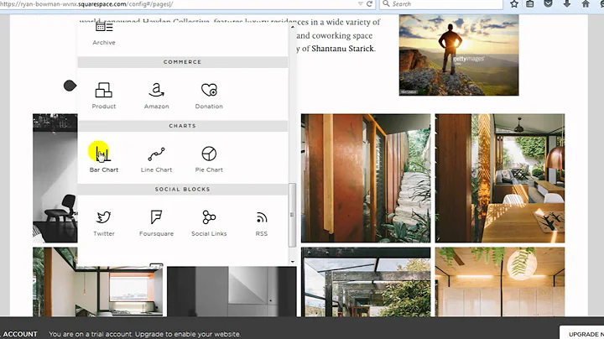
Task: Open browser downloads arrow icon
Action: click(566, 4)
